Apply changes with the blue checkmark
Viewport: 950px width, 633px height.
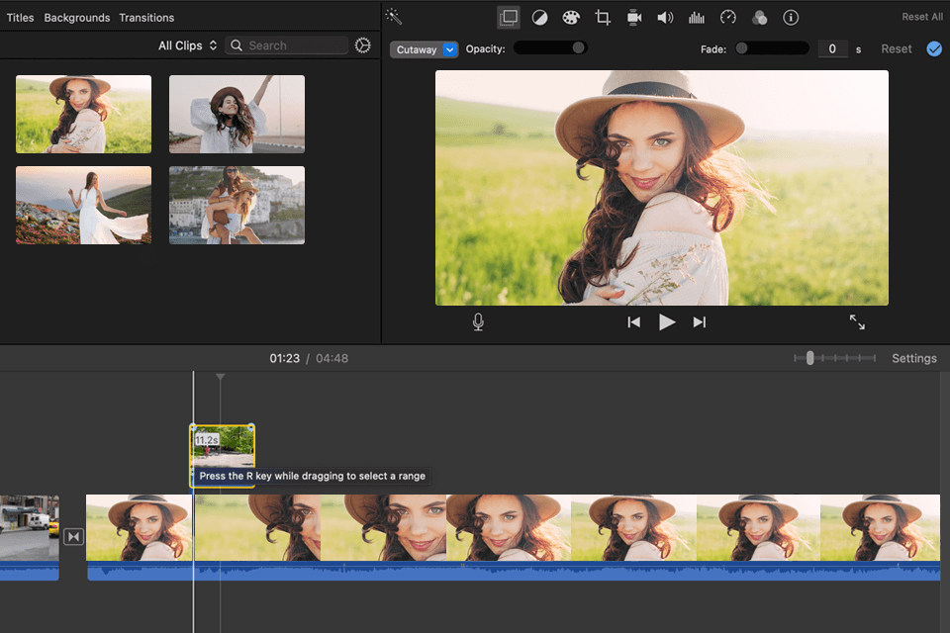934,48
